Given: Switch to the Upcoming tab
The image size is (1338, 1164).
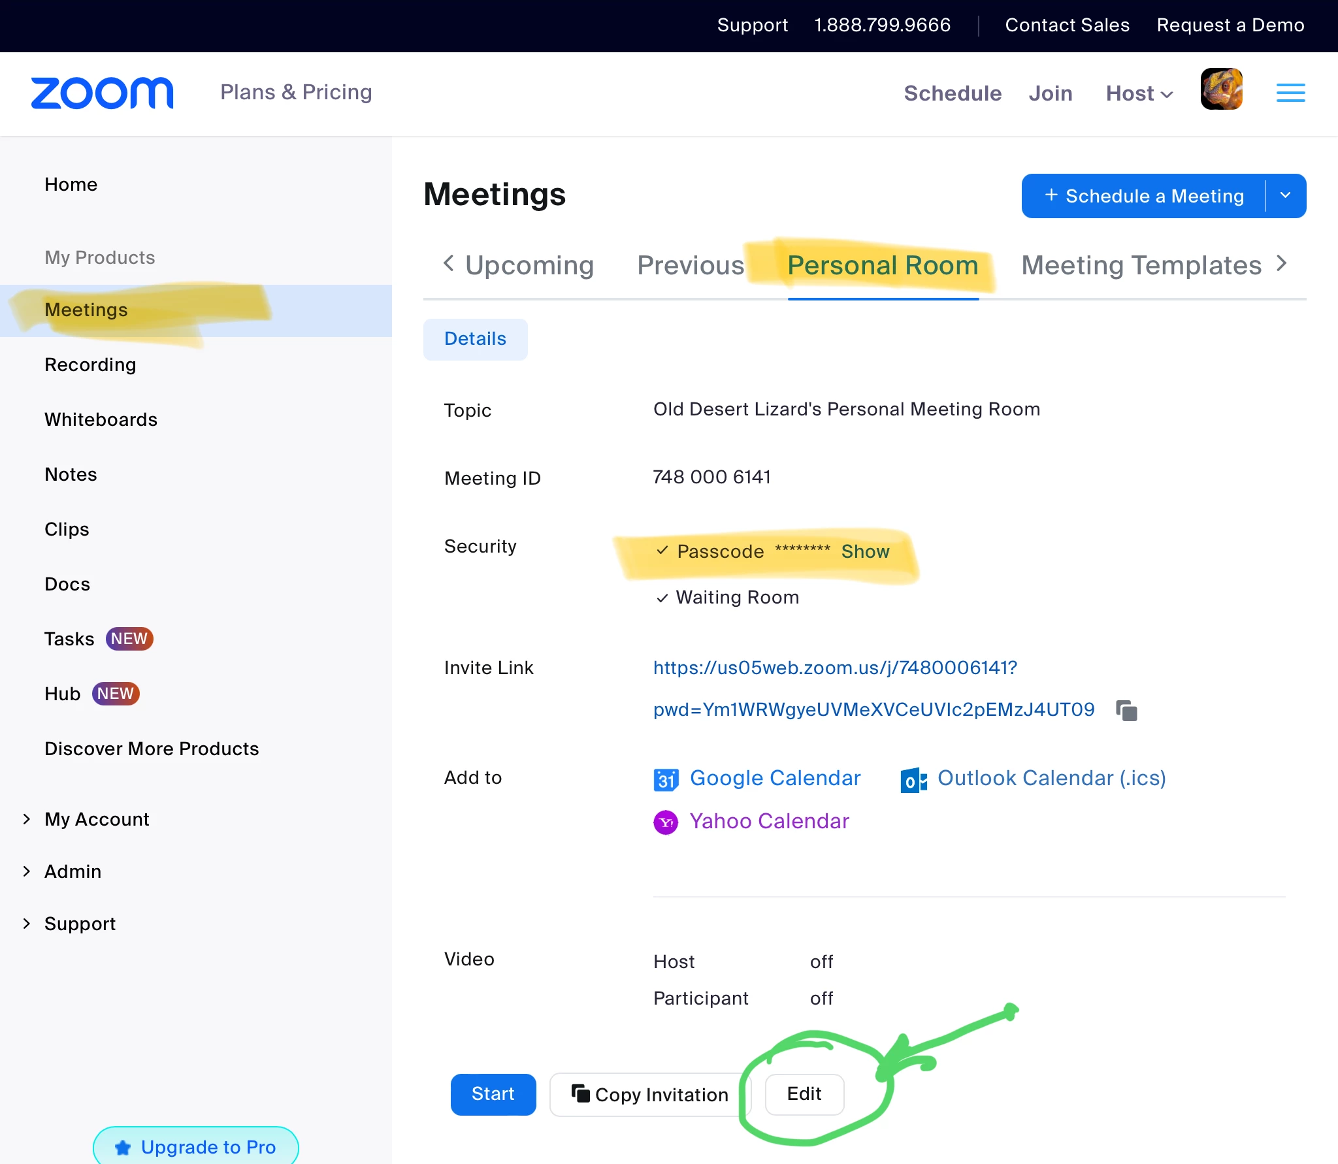Looking at the screenshot, I should (529, 265).
